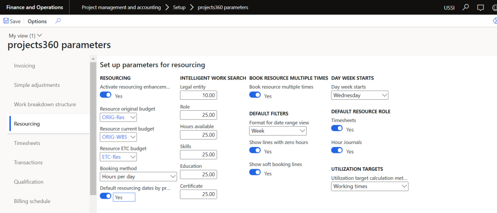The image size is (497, 213).
Task: Click the Setup breadcrumb link
Action: pos(179,7)
